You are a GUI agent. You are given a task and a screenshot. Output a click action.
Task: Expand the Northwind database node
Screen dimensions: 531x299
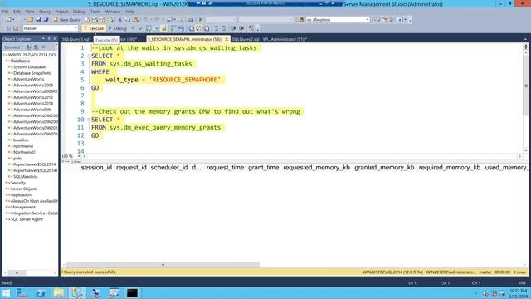click(10, 146)
